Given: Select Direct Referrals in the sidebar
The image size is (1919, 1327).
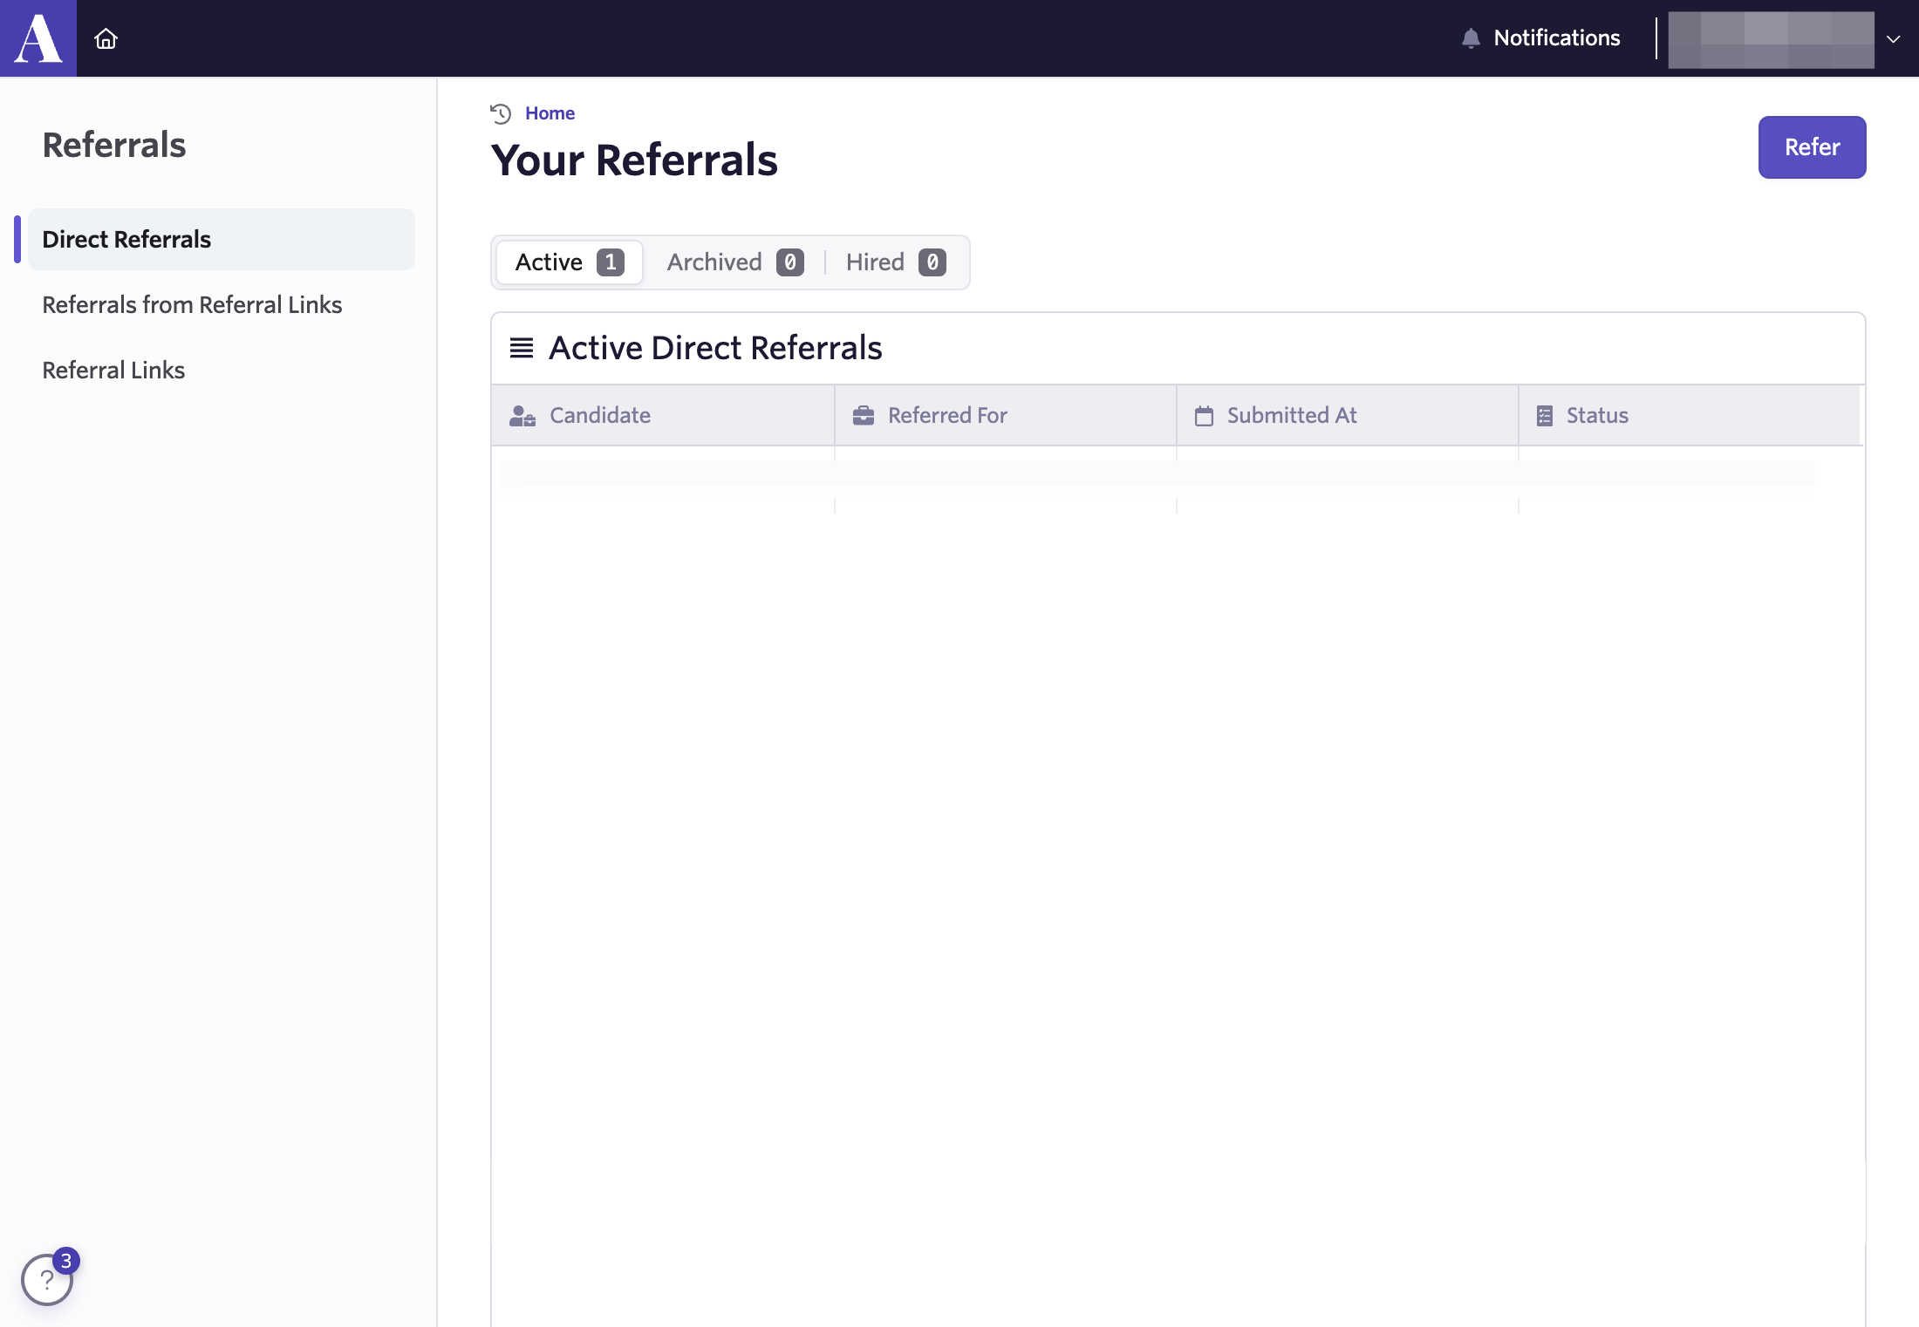Looking at the screenshot, I should [x=222, y=239].
